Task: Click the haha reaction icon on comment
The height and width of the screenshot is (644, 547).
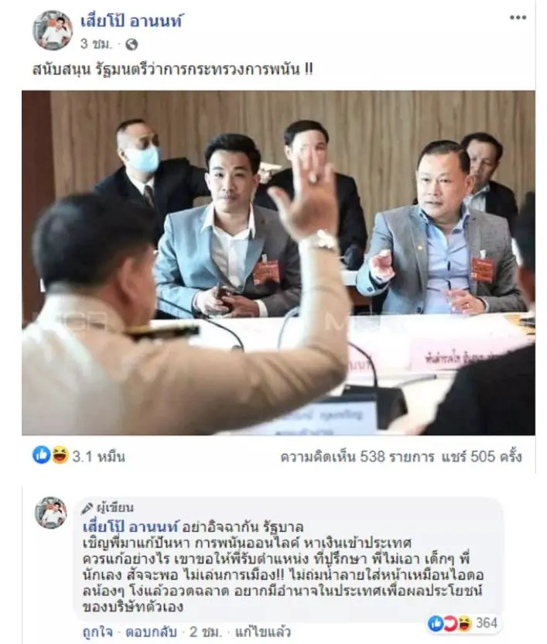Action: point(464,623)
